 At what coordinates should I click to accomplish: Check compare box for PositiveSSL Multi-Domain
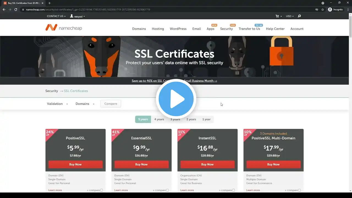coord(299,190)
